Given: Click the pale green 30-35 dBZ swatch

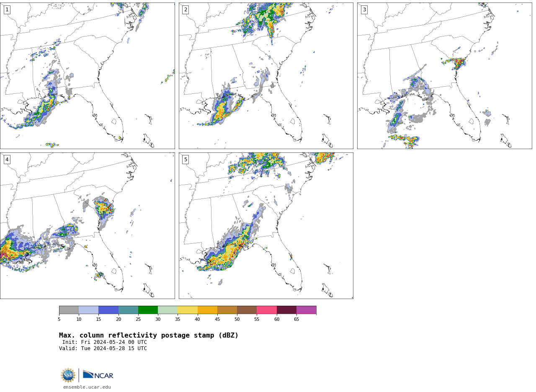Looking at the screenshot, I should (167, 310).
